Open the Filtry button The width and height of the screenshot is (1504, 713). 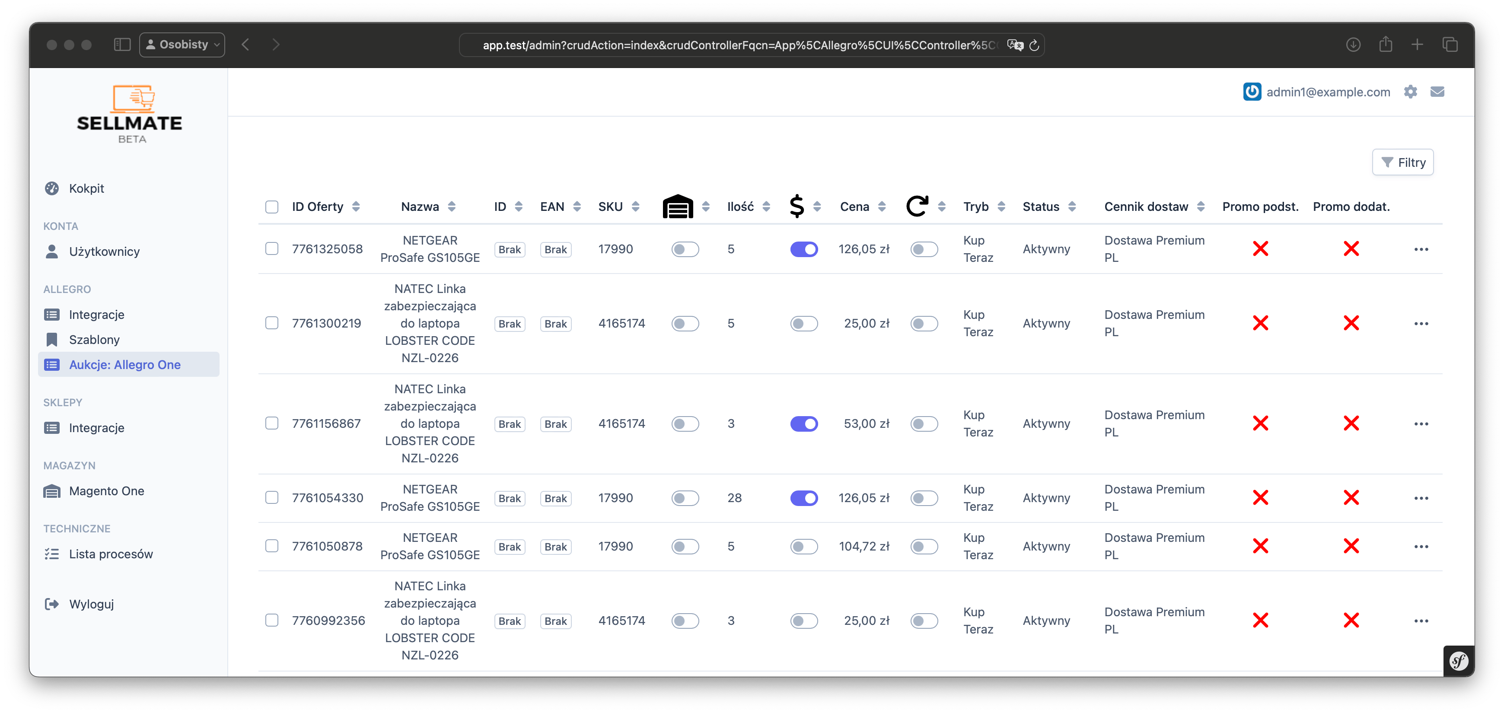pos(1403,162)
